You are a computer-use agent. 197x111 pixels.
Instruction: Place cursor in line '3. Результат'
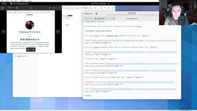pyautogui.click(x=101, y=59)
